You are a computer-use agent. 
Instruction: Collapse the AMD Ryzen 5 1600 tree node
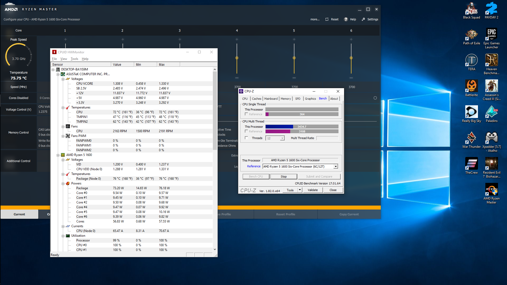[58, 155]
